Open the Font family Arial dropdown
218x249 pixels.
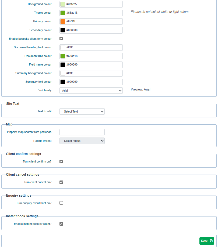click(91, 91)
